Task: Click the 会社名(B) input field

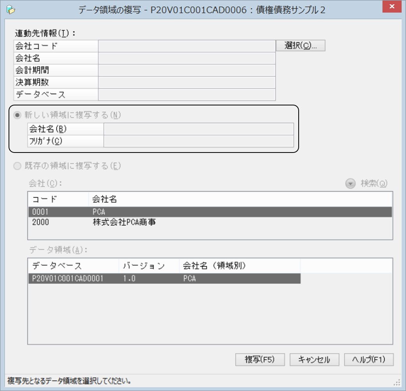Action: [x=198, y=129]
